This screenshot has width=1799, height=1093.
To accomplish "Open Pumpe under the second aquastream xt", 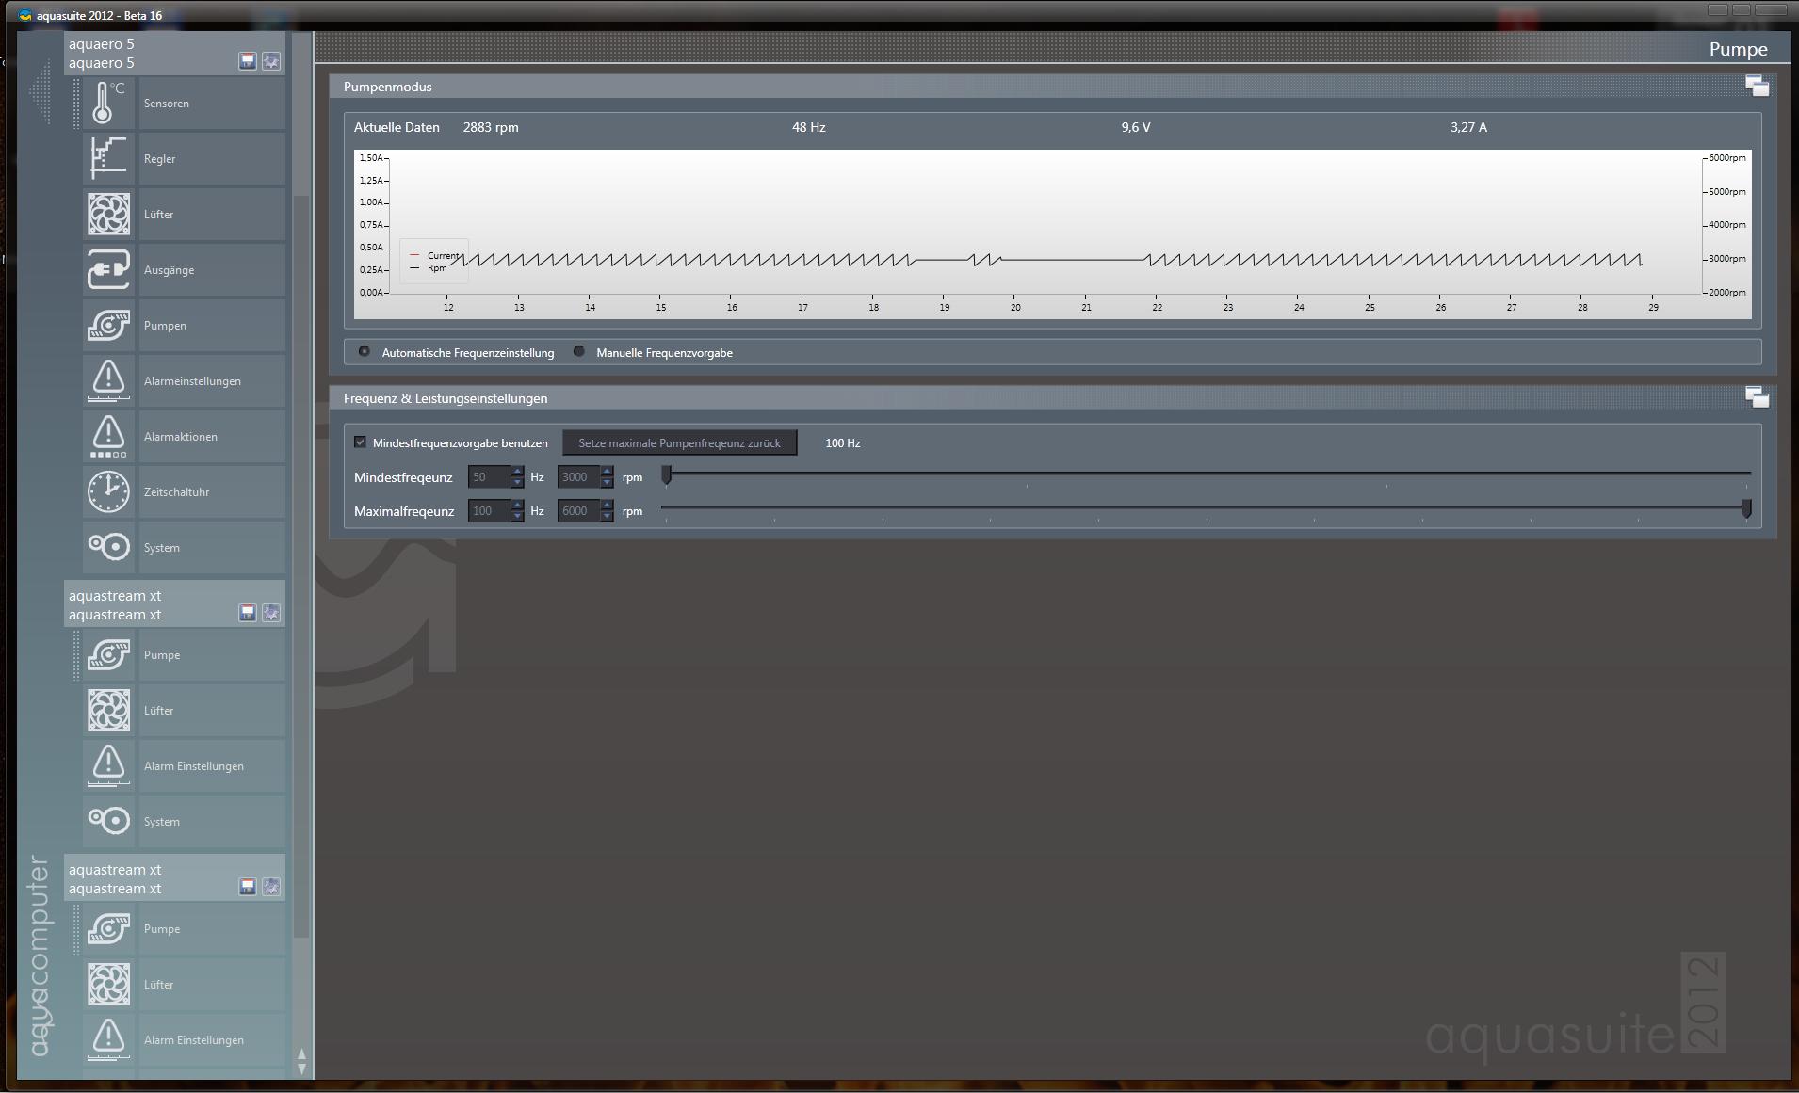I will coord(184,929).
